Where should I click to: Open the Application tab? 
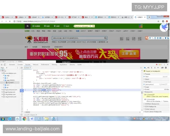[63, 65]
